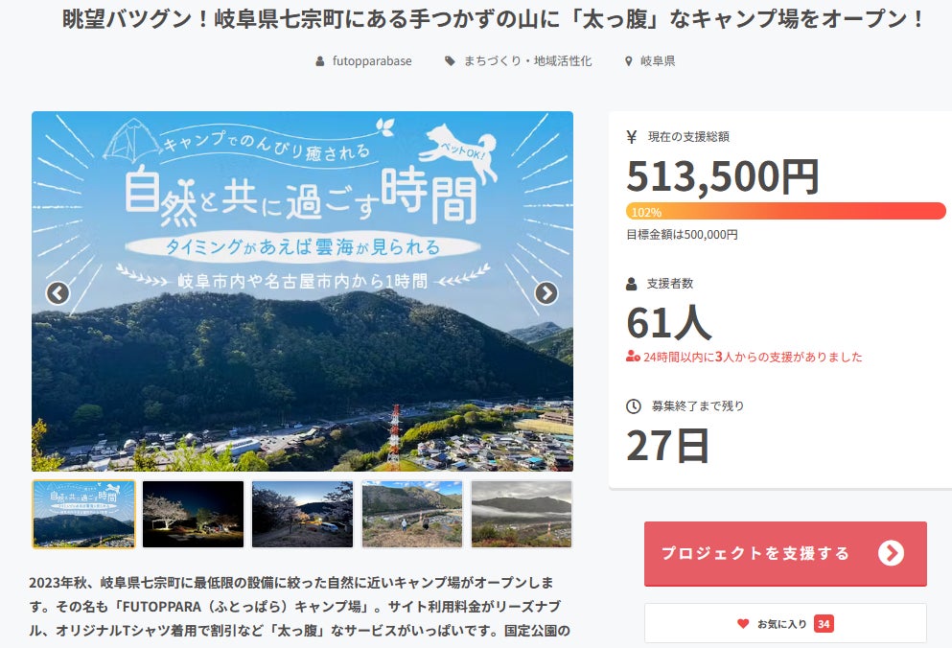
Task: Click the location pin icon beside 岐阜県
Action: pos(629,61)
